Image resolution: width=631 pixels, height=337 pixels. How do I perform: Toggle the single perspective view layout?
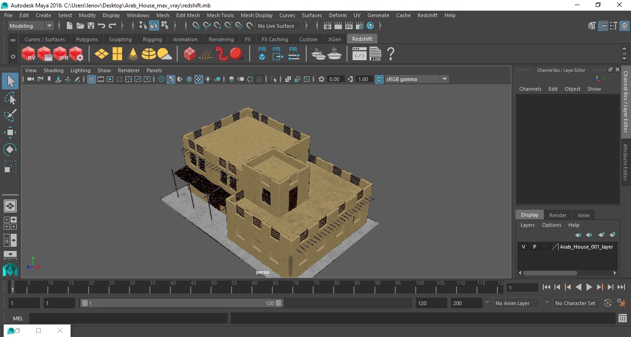point(10,206)
